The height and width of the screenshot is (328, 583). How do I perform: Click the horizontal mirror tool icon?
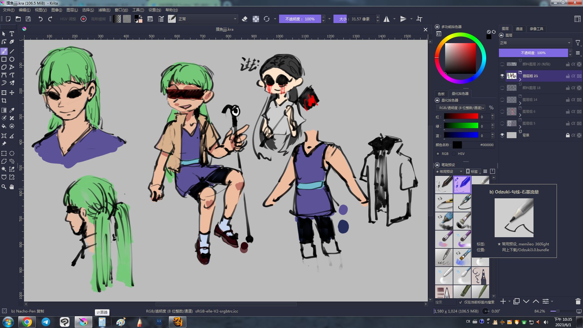(386, 19)
